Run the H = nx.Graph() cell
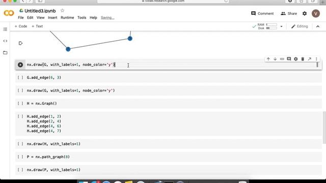 tap(20, 103)
